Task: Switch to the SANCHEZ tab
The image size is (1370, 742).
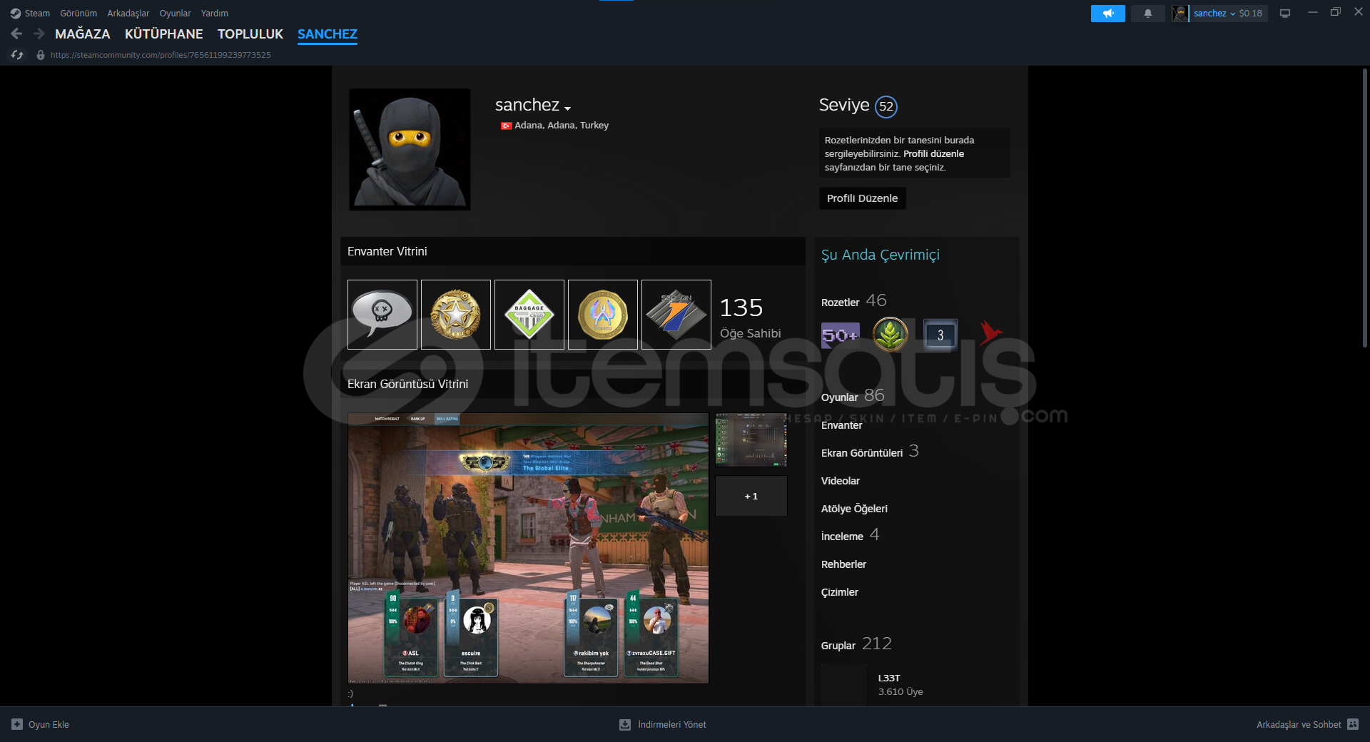Action: [328, 34]
